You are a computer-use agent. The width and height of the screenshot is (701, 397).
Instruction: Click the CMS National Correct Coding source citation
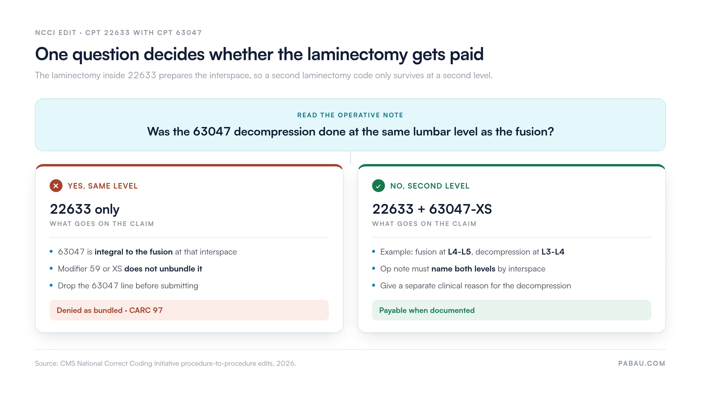(166, 363)
